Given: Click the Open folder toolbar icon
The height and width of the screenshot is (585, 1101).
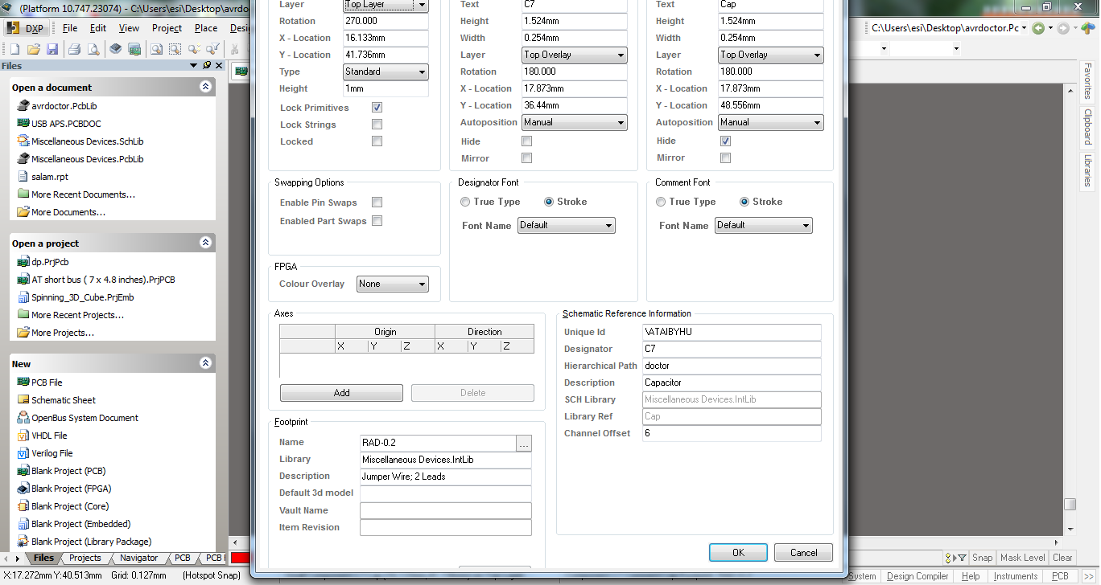Looking at the screenshot, I should pos(33,50).
